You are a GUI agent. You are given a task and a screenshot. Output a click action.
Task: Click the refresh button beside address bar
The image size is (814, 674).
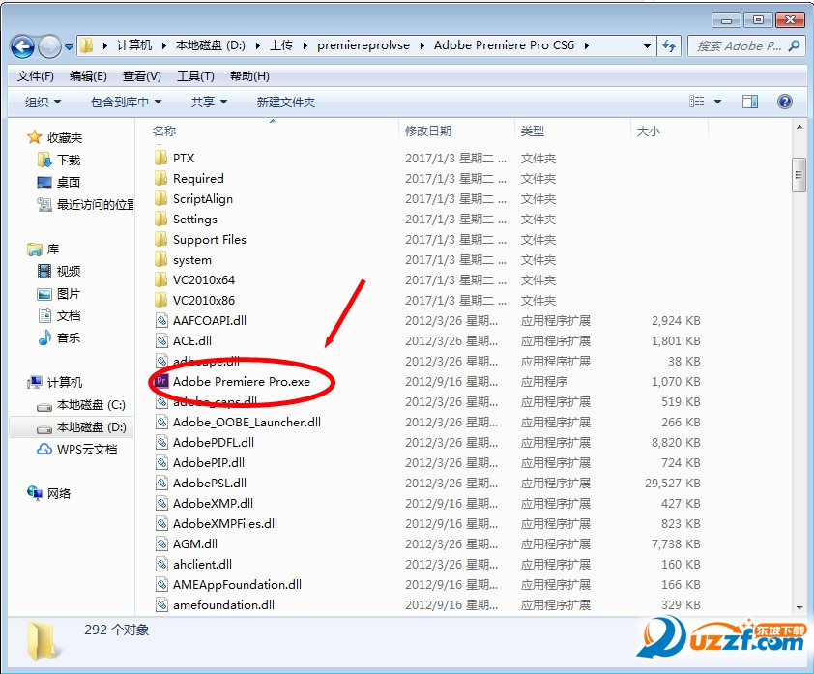(x=669, y=46)
